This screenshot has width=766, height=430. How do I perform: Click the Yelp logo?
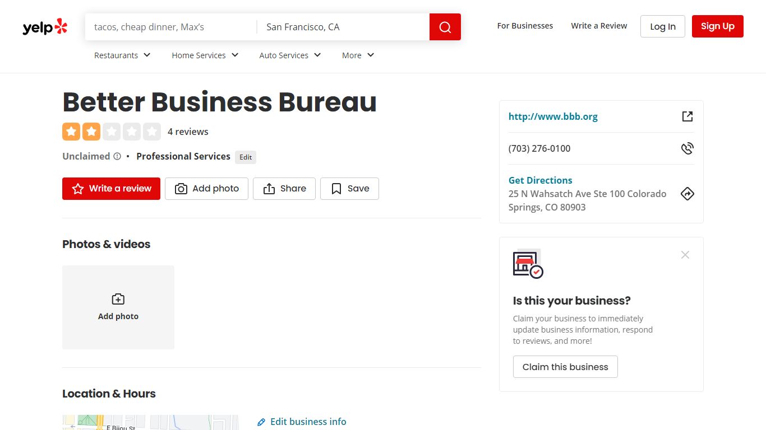45,27
